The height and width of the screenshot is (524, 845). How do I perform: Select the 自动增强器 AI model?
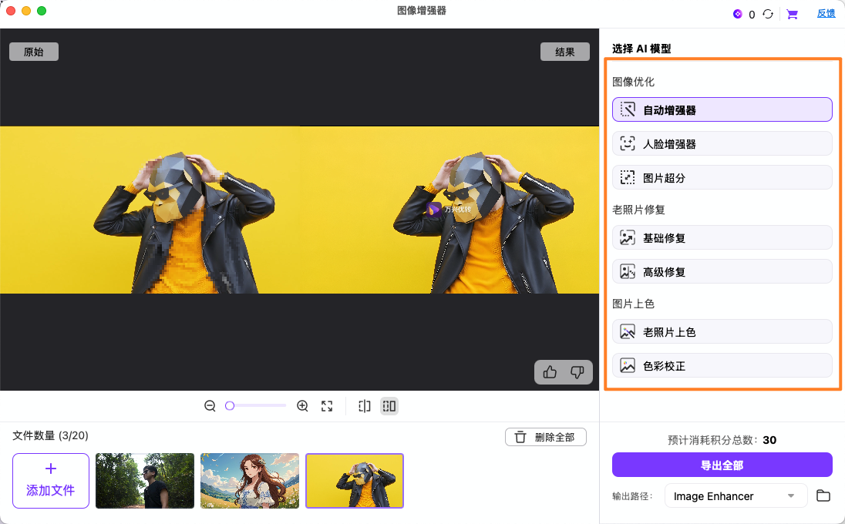click(x=722, y=109)
